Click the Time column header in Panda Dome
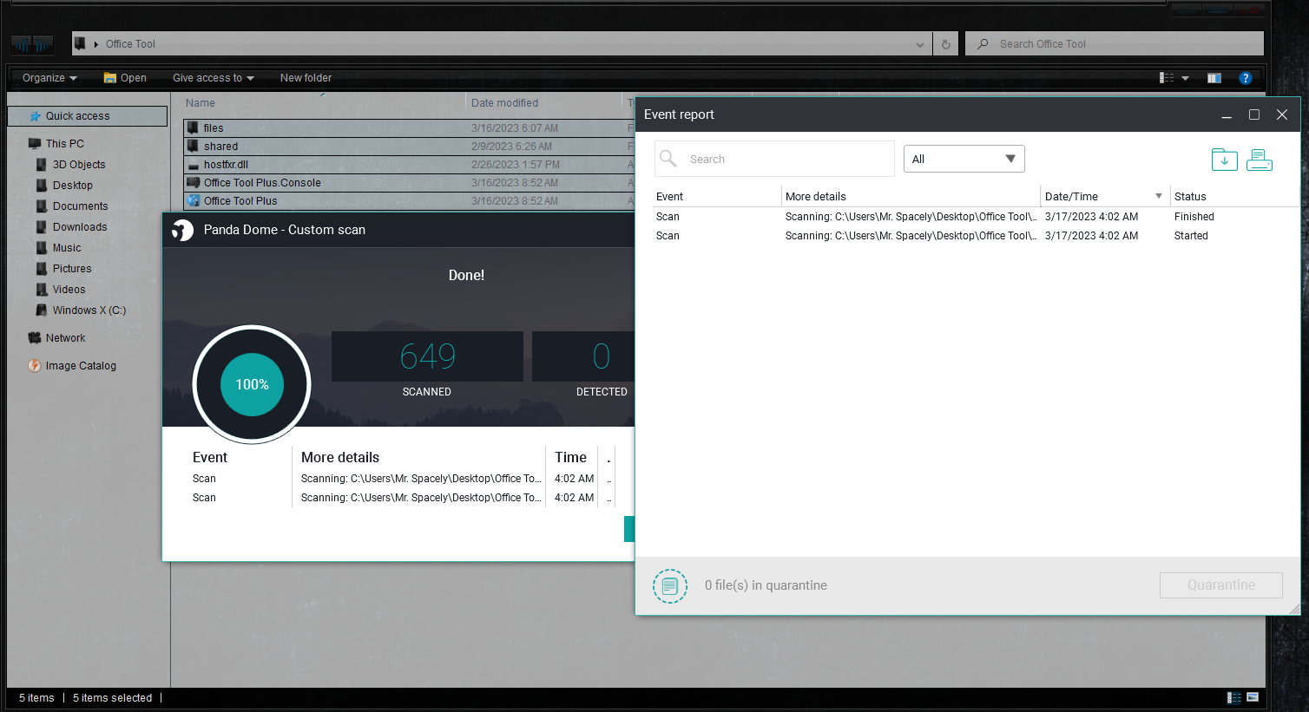The width and height of the screenshot is (1309, 712). pos(570,457)
